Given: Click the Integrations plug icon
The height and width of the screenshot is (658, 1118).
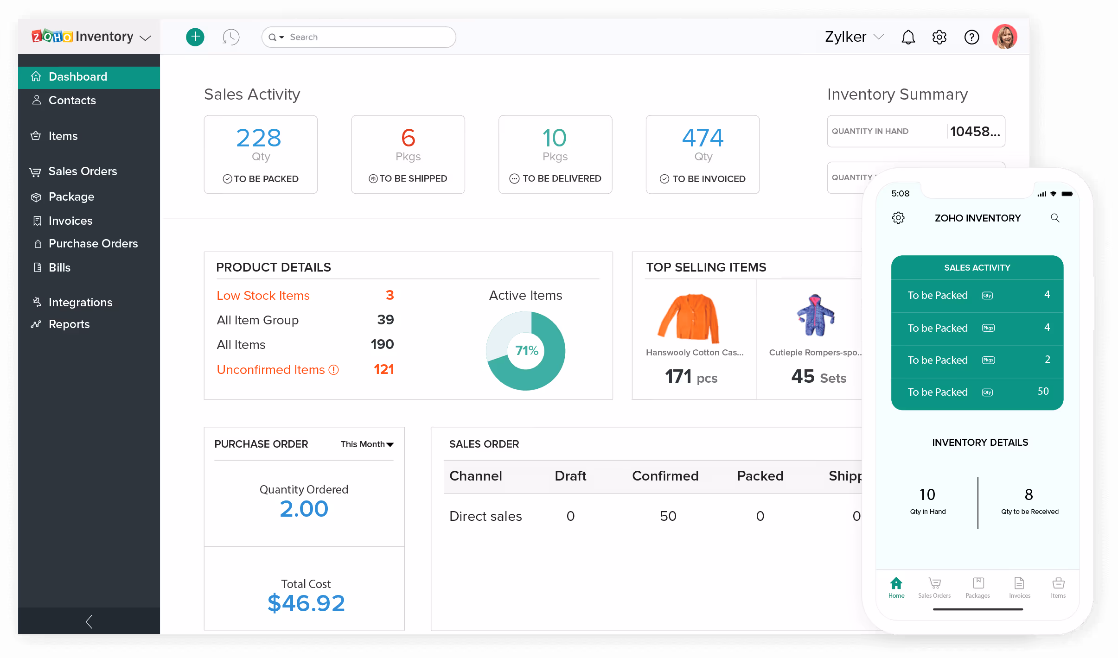Looking at the screenshot, I should click(37, 302).
